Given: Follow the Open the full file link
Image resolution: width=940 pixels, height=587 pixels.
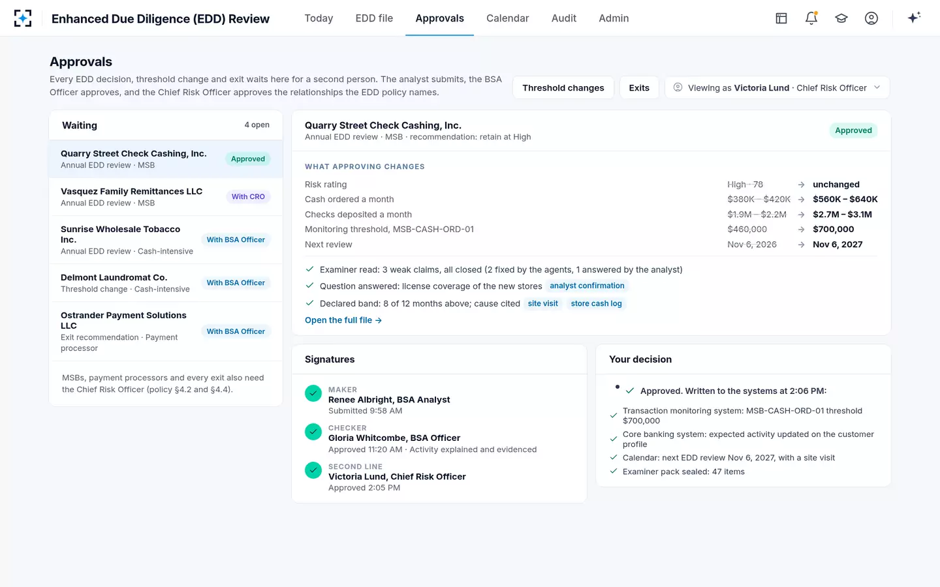Looking at the screenshot, I should point(343,320).
